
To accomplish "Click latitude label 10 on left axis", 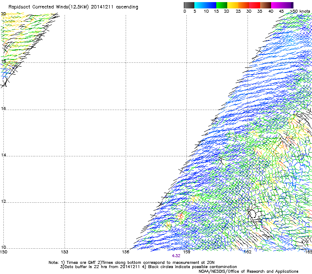I will click(x=3, y=247).
